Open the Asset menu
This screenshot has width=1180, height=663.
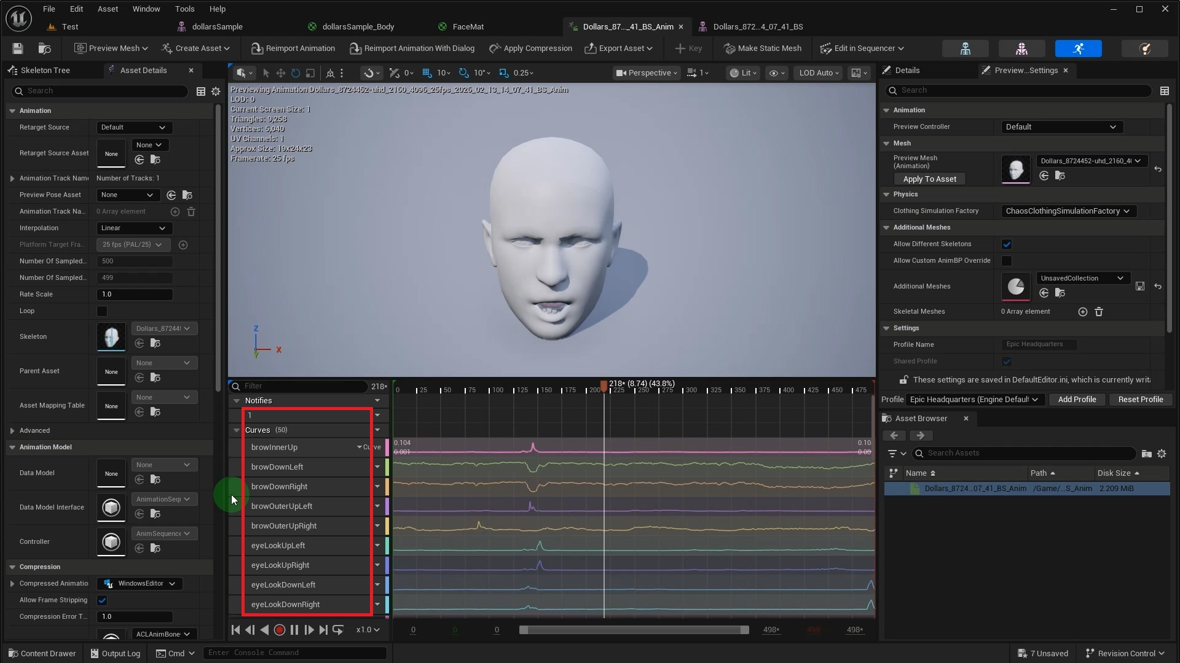(108, 9)
